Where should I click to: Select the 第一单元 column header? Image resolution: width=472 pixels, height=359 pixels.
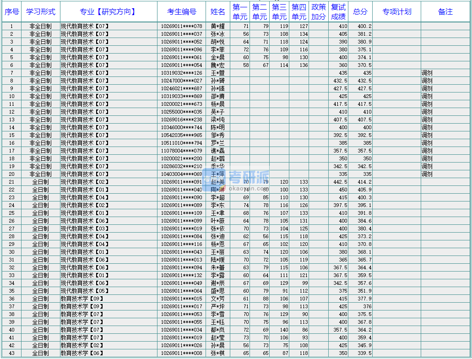(x=240, y=12)
